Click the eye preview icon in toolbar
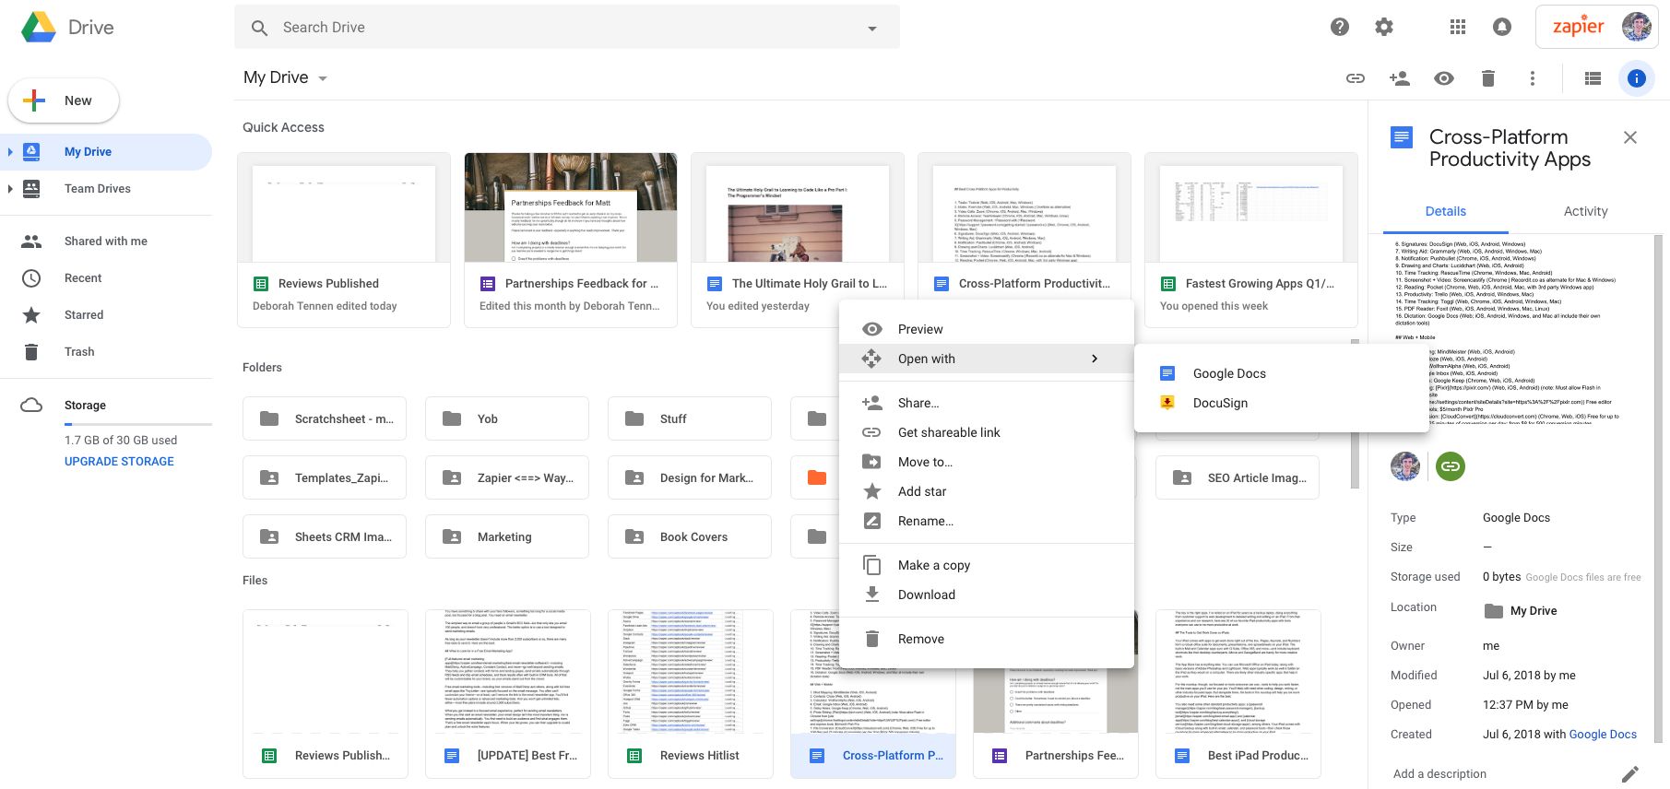1670x789 pixels. pos(1443,78)
